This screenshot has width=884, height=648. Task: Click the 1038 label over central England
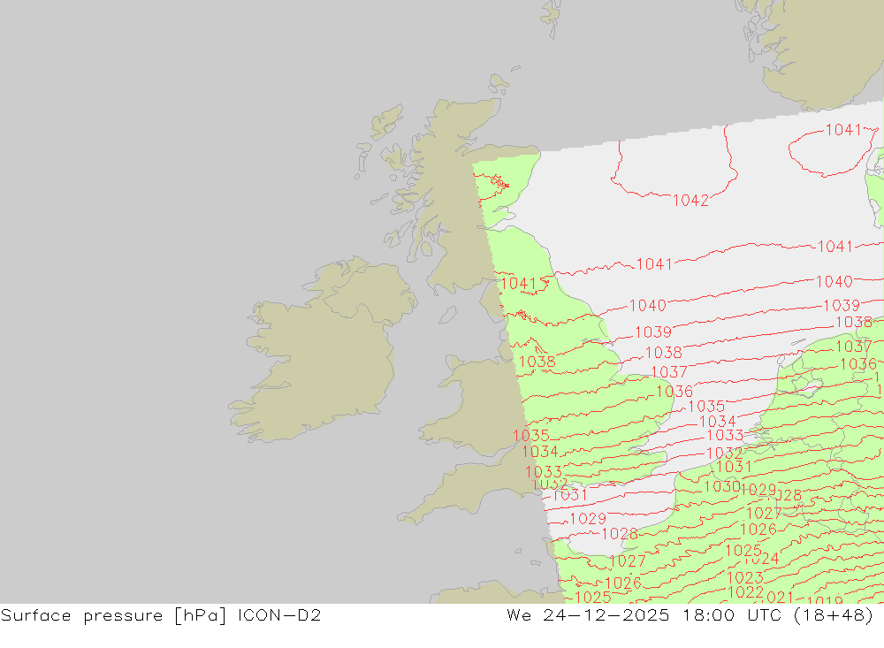click(x=537, y=362)
